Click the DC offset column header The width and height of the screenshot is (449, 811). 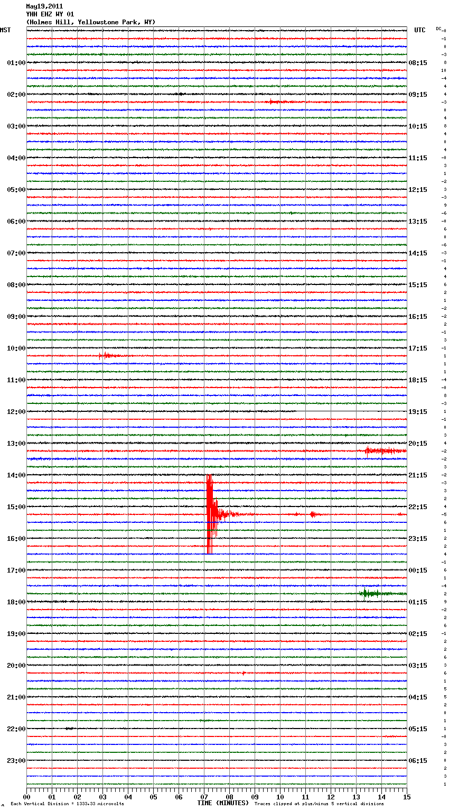(439, 29)
